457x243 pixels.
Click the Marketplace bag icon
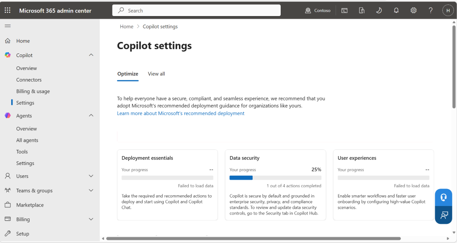(x=8, y=205)
